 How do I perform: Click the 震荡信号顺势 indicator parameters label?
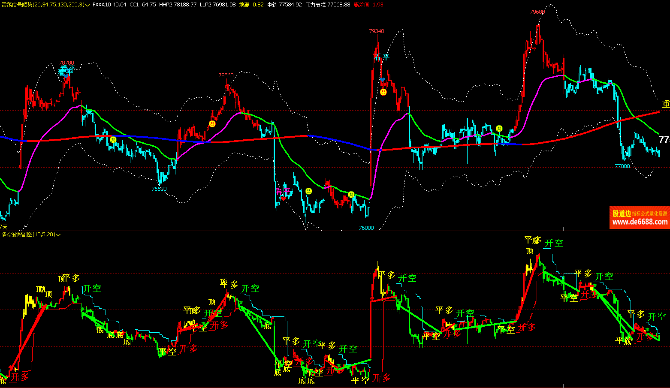tap(42, 5)
